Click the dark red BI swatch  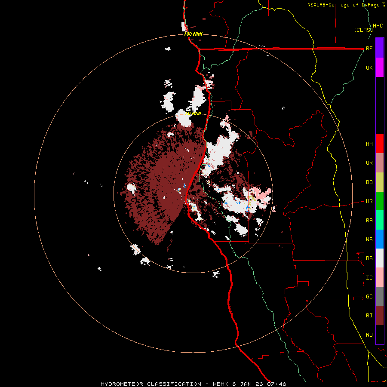380,316
